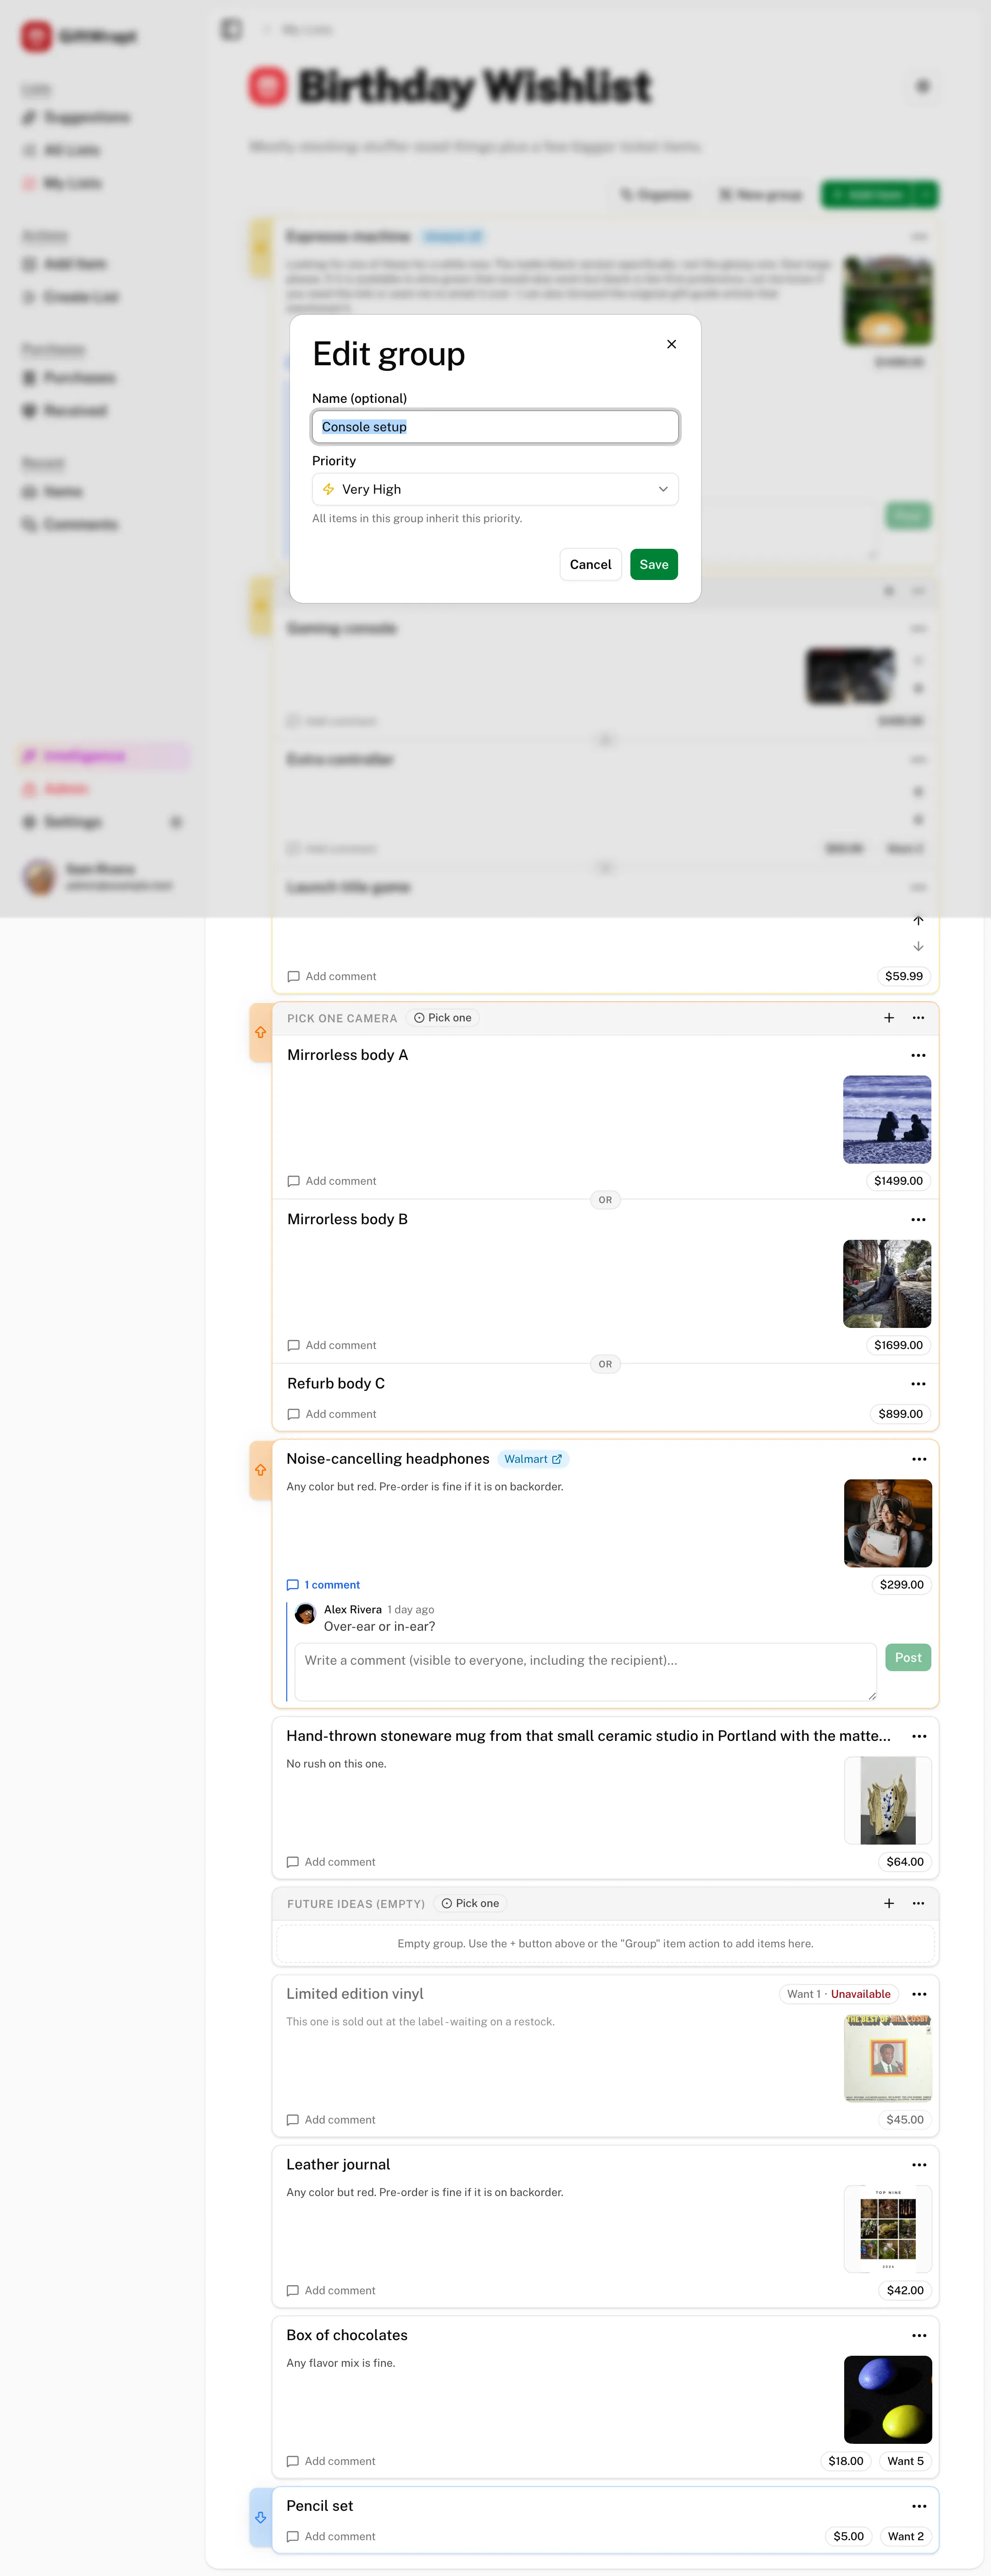Add comment on Limited edition vinyl
991x2576 pixels.
(331, 2120)
